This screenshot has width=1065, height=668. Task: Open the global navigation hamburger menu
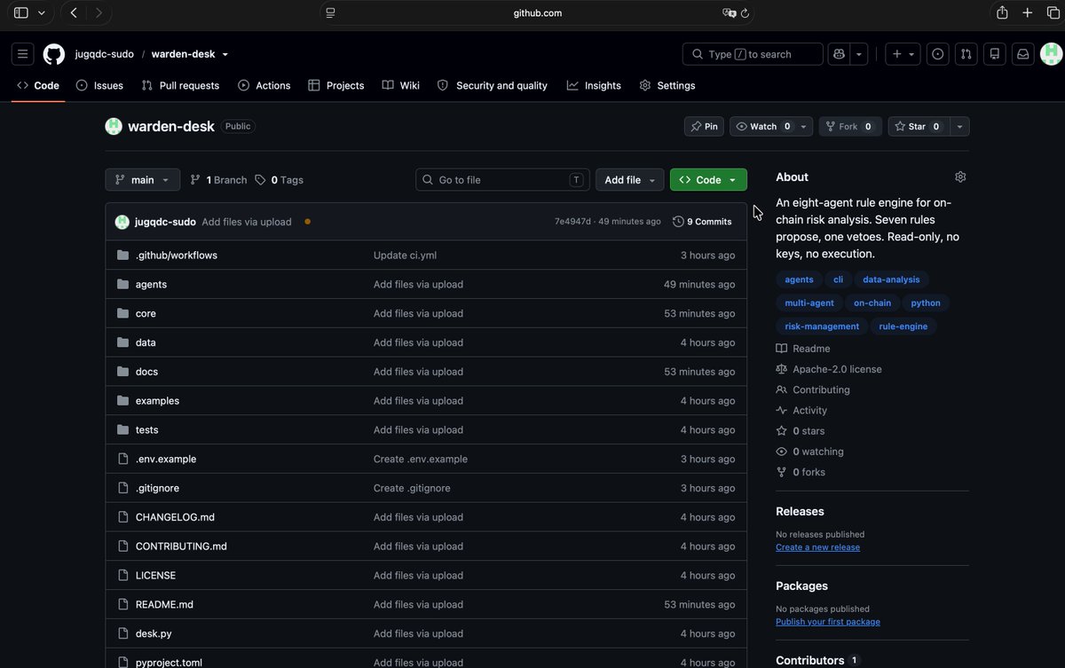pos(23,54)
